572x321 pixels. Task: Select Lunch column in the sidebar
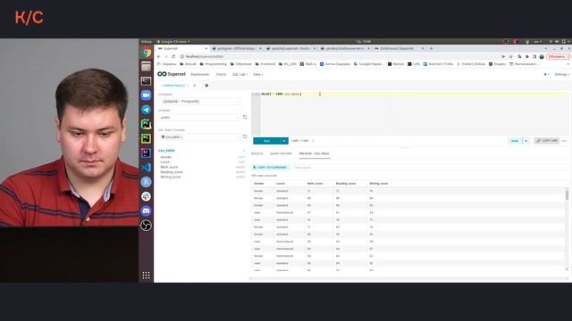coord(165,162)
